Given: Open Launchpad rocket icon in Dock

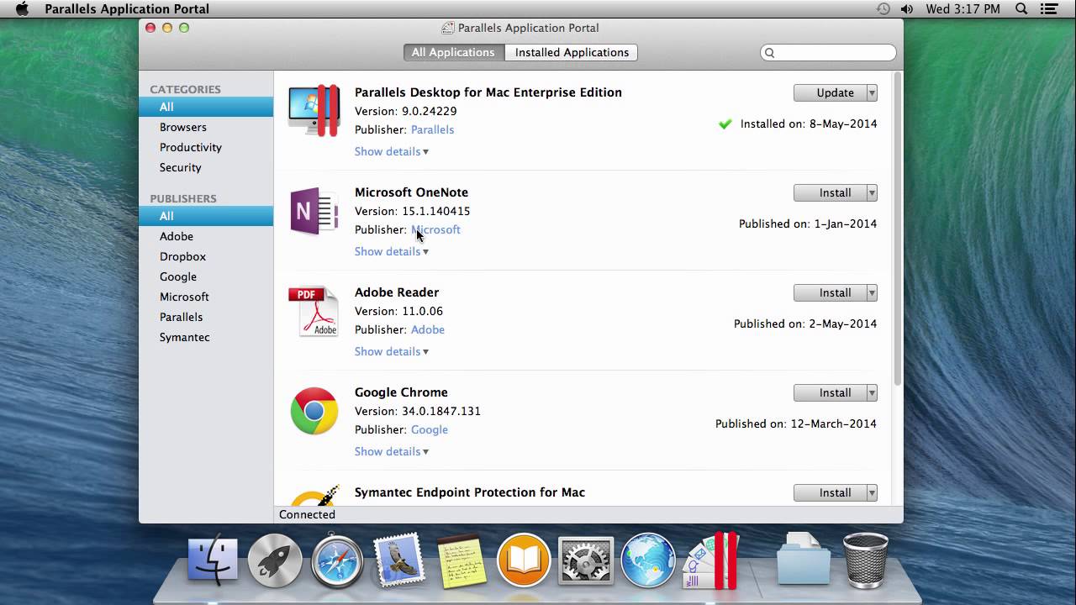Looking at the screenshot, I should click(x=275, y=560).
